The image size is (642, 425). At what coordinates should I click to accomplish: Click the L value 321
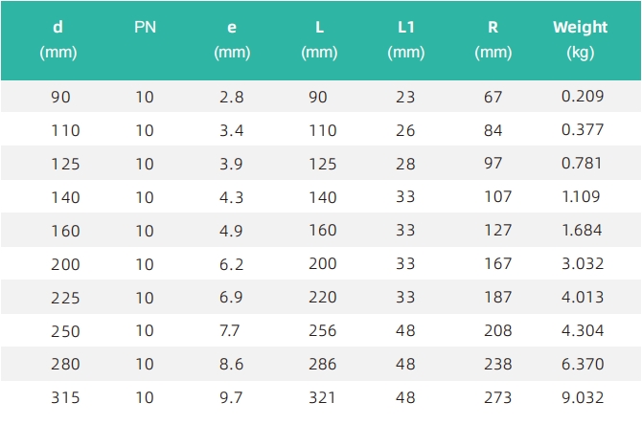[322, 397]
